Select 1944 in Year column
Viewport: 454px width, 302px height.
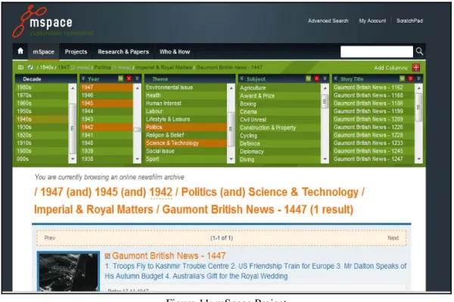pyautogui.click(x=106, y=111)
